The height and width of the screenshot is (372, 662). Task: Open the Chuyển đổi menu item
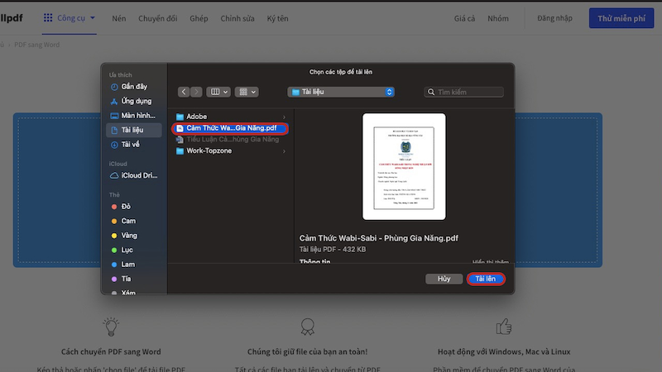tap(158, 18)
